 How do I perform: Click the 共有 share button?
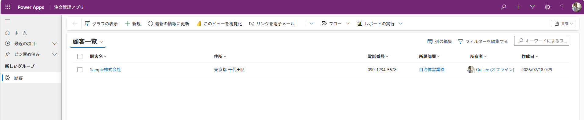click(x=563, y=24)
